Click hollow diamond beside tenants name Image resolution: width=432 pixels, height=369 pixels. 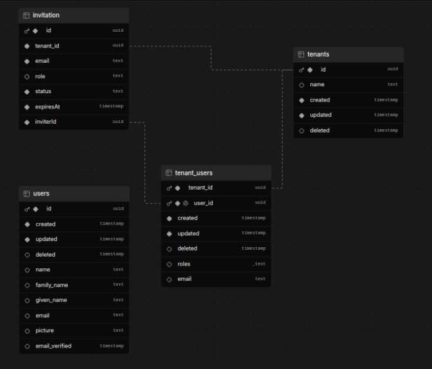[302, 85]
